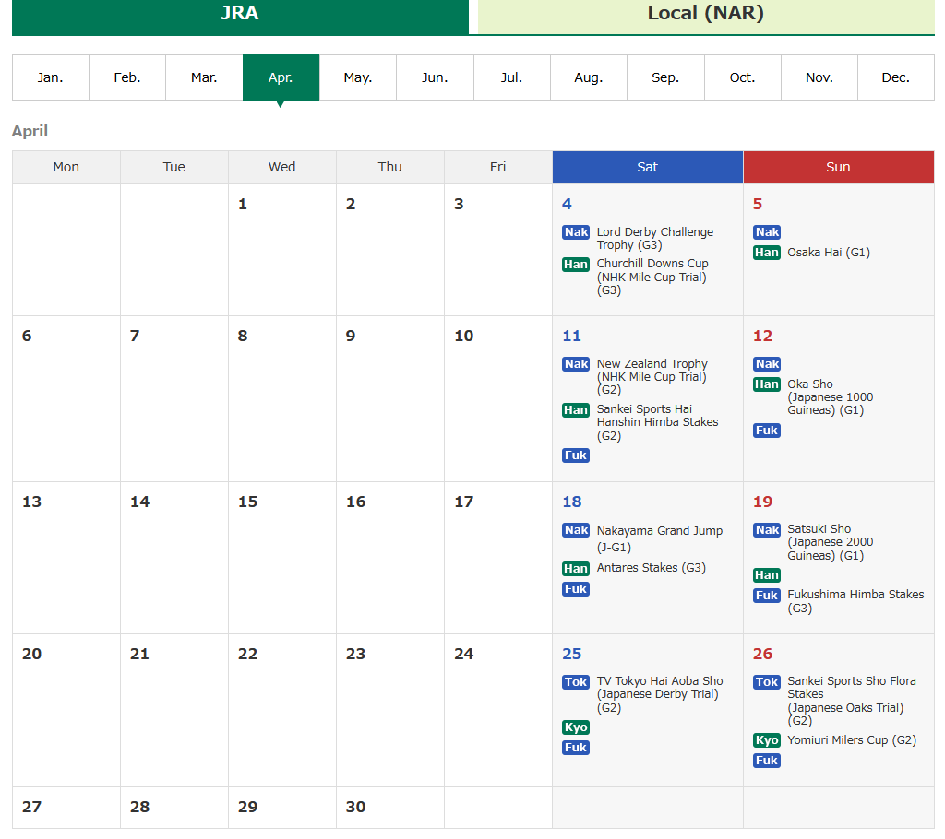Click the Fuk badge on April 18
This screenshot has width=945, height=839.
pyautogui.click(x=576, y=589)
